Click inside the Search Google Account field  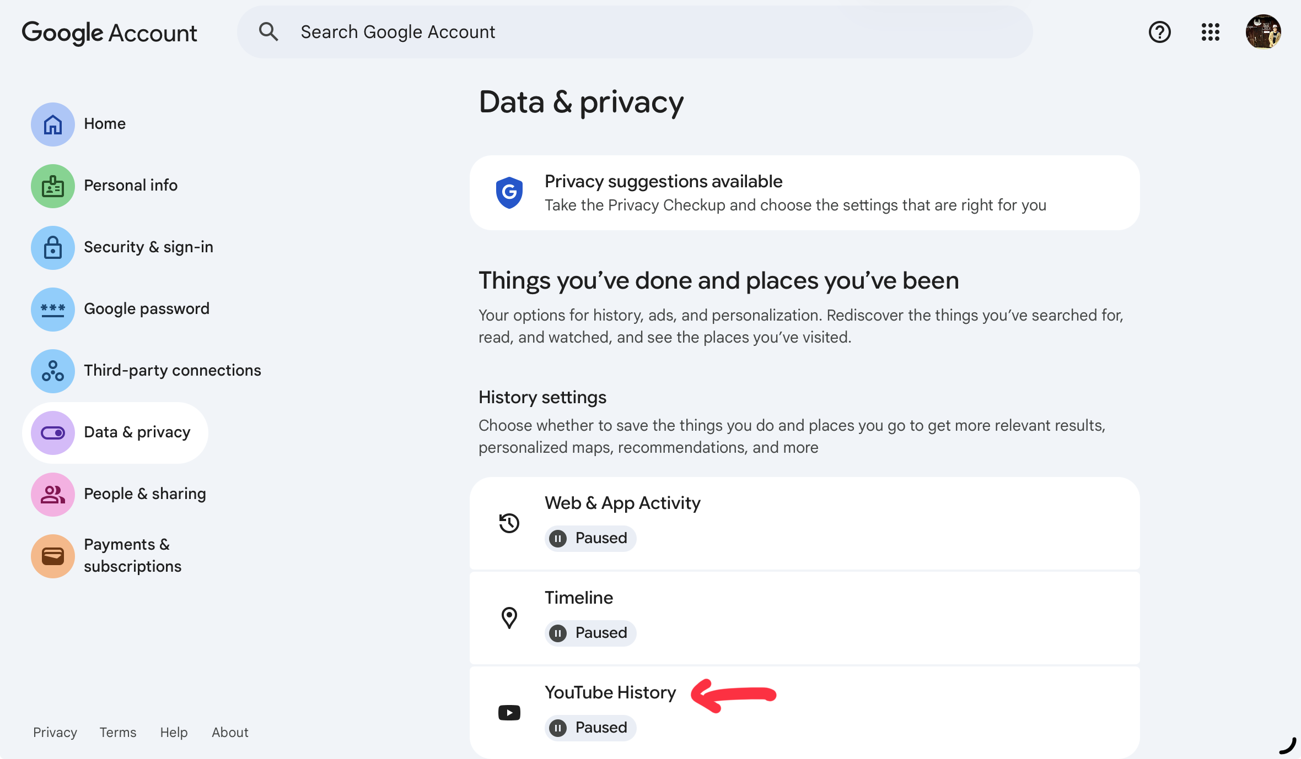[x=634, y=31]
